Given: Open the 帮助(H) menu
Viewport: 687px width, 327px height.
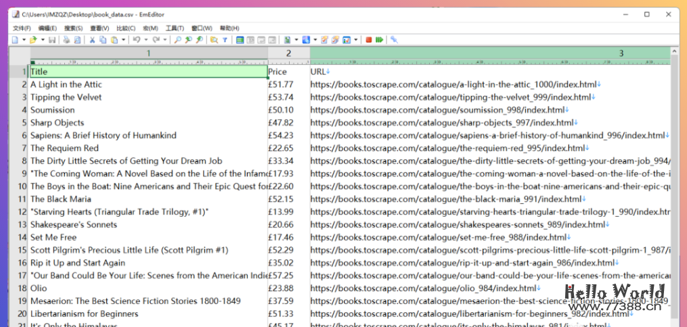Looking at the screenshot, I should [229, 28].
